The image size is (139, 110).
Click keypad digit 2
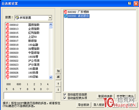(34, 84)
